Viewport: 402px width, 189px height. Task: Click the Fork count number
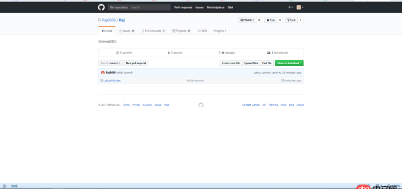[x=300, y=20]
